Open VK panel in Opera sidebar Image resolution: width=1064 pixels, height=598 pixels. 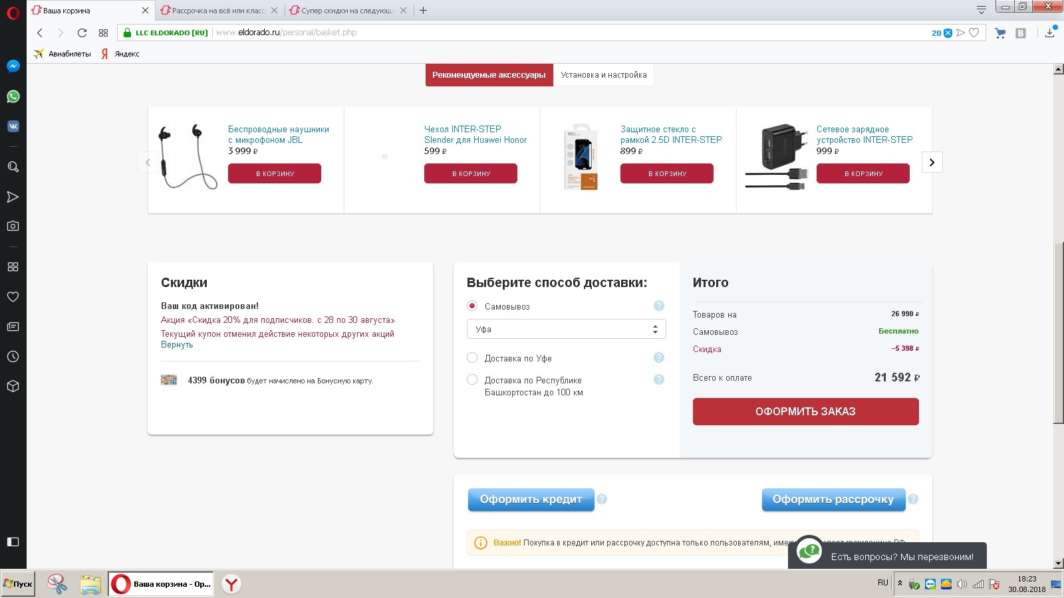point(13,126)
